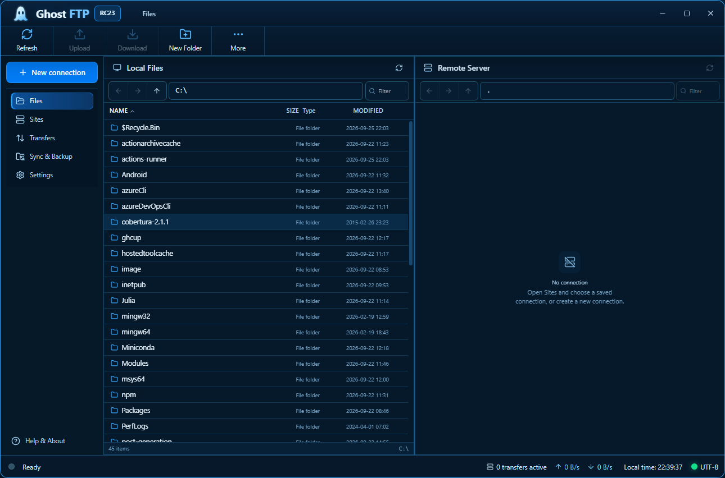
Task: Go up one level in Remote Server
Action: coord(468,91)
